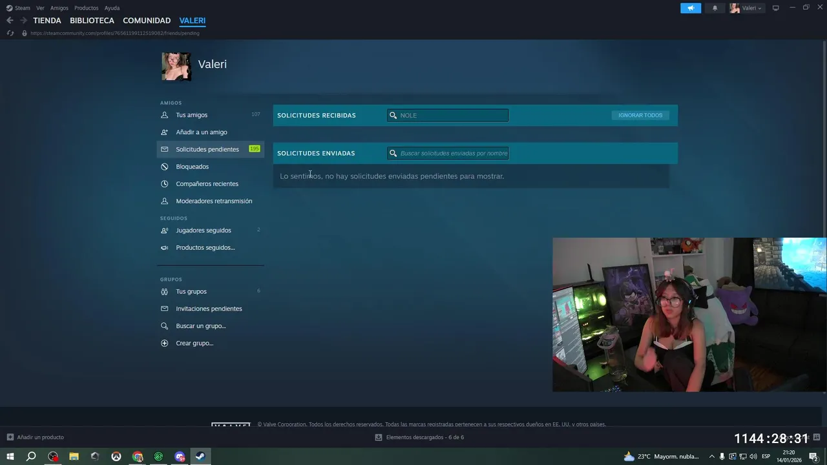
Task: Click Añadir un producto
Action: click(36, 437)
